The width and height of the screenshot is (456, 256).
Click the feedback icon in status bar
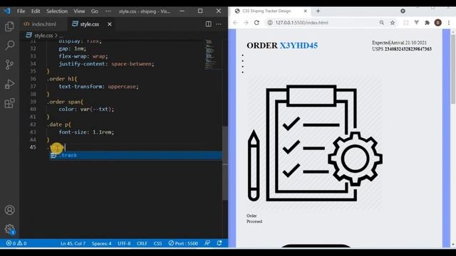click(x=207, y=243)
